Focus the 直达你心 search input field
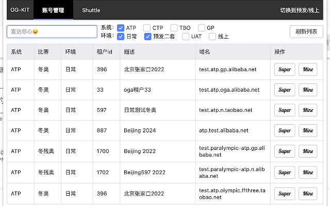Viewport: 330px width, 206px height. coord(52,31)
